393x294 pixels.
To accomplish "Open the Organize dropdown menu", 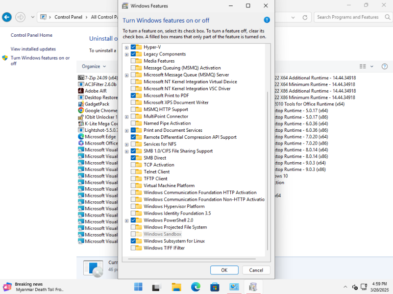I will (x=94, y=67).
